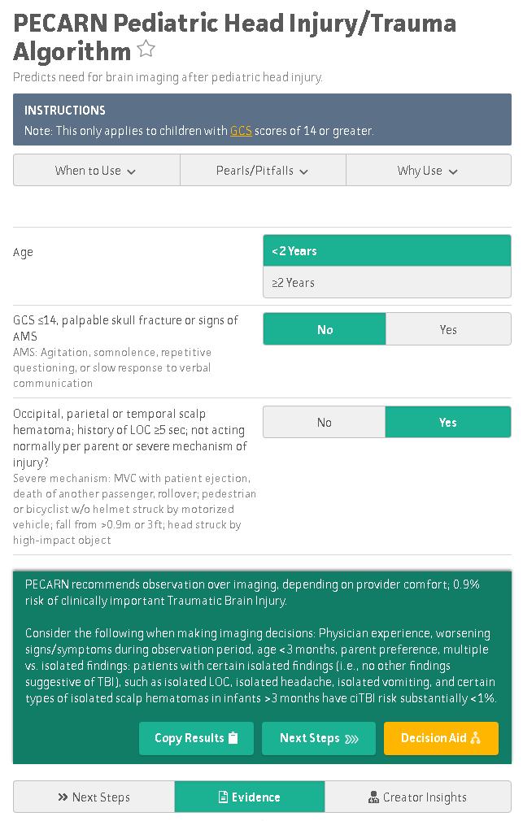Click the person icon on Creator Insights
Image resolution: width=523 pixels, height=821 pixels.
tap(373, 797)
